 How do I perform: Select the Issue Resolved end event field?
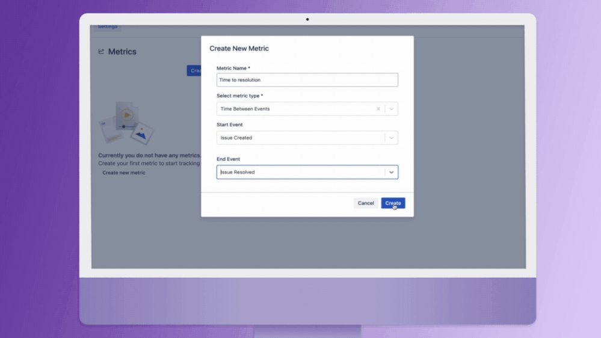tap(307, 172)
